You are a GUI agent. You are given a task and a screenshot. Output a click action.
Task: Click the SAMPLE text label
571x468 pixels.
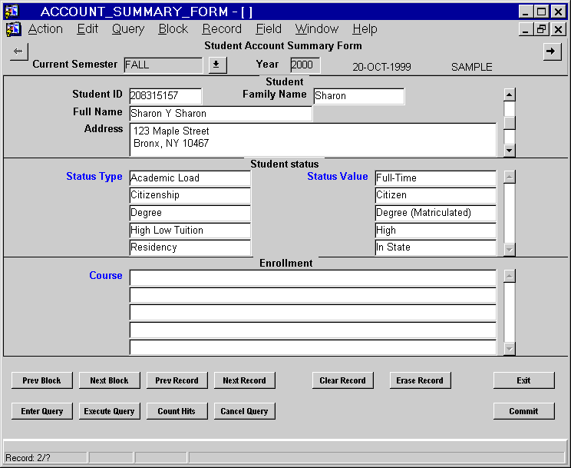point(471,67)
